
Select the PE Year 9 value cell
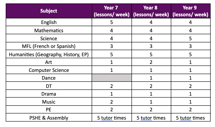[x=190, y=110]
